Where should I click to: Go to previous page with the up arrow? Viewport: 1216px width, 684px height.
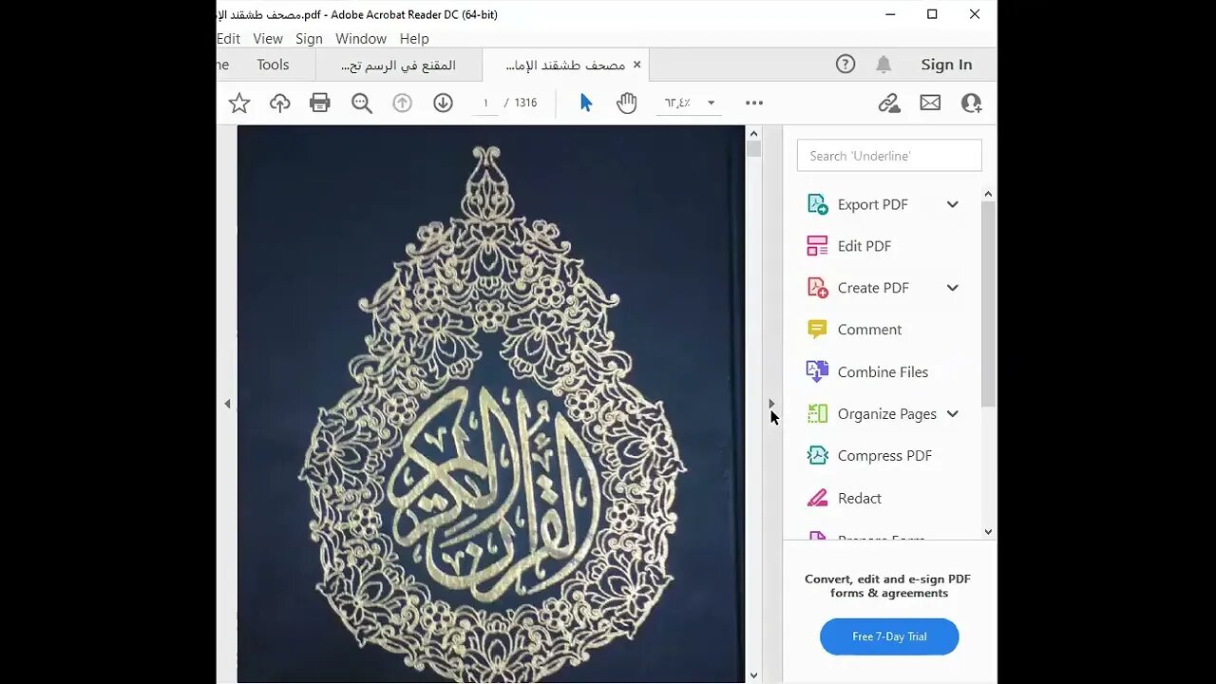pyautogui.click(x=403, y=103)
